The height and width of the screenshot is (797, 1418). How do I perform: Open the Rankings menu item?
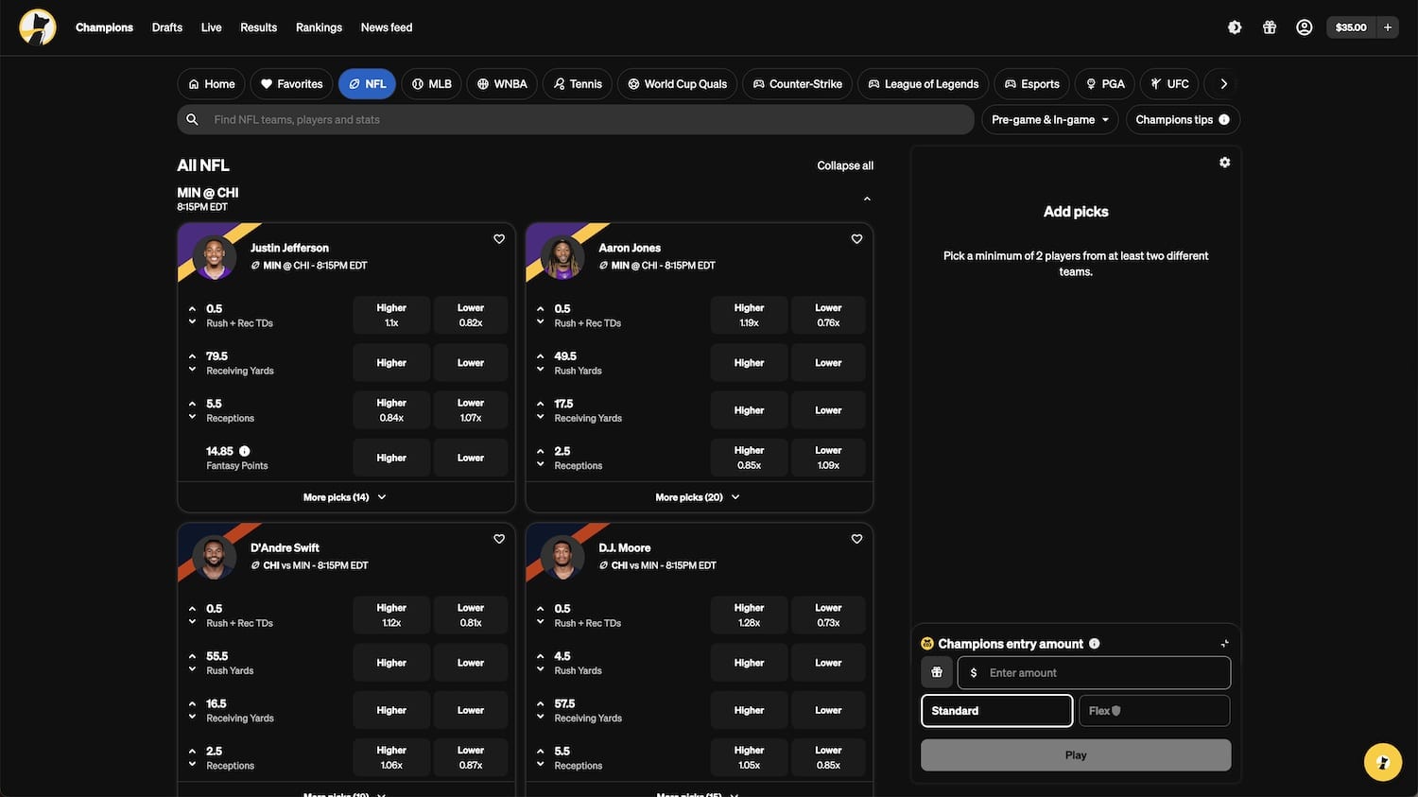pos(319,27)
